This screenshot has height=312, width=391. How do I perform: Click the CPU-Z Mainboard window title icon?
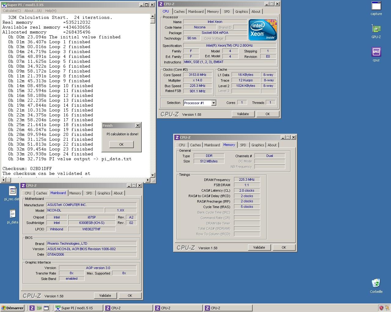point(23,186)
